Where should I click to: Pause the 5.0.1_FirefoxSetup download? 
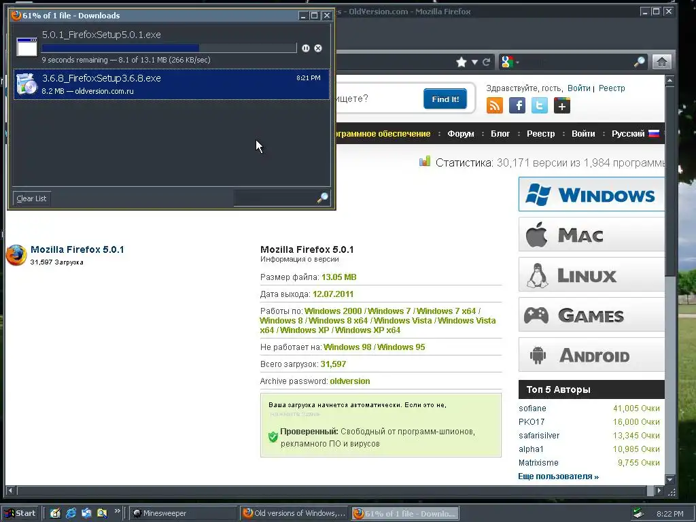tap(305, 48)
